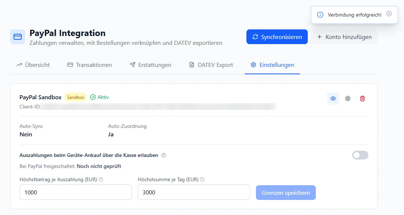Image resolution: width=404 pixels, height=215 pixels.
Task: Click the 'PayPal Integration' heading
Action: click(x=68, y=33)
